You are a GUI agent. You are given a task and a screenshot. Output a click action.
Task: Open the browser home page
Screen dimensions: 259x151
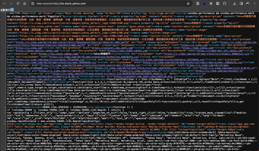pos(25,4)
